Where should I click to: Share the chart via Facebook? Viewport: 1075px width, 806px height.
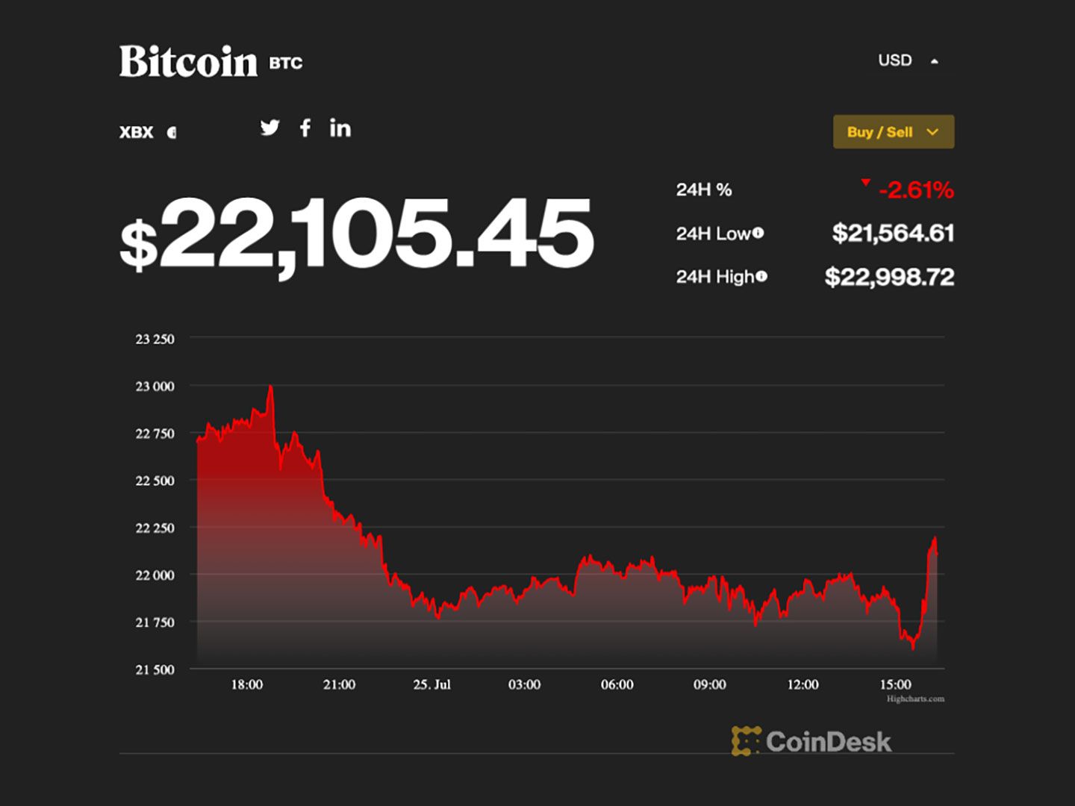(x=305, y=128)
